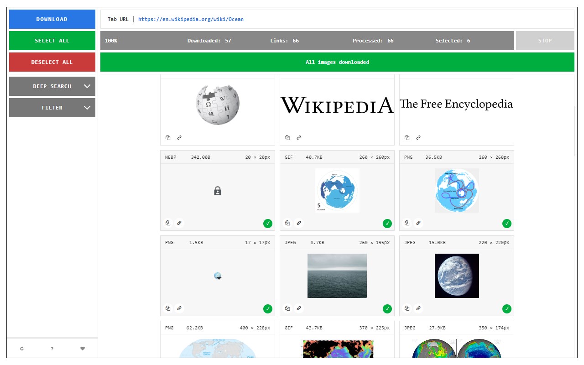The image size is (584, 365).
Task: Click the Tab URL label
Action: pos(118,19)
